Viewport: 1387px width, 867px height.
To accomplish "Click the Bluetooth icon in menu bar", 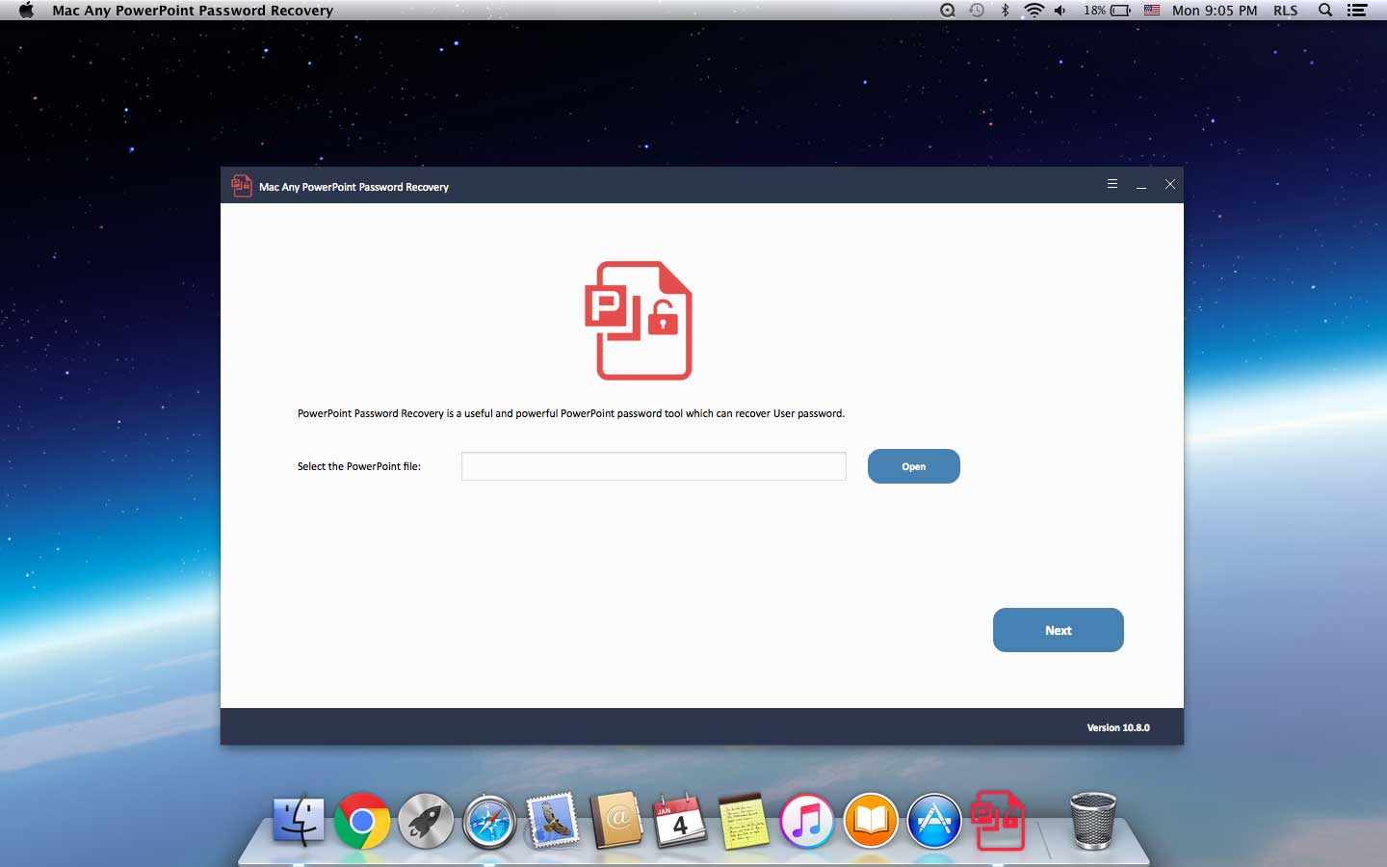I will click(x=1005, y=11).
